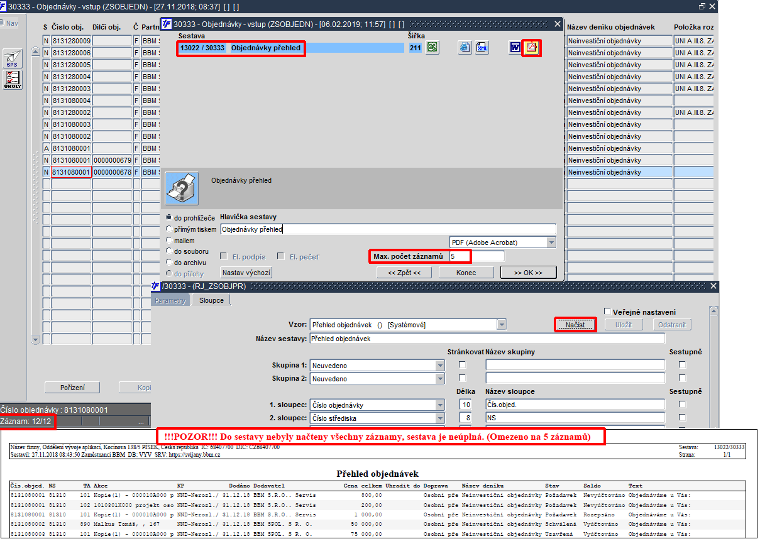Click the 'Číslo obj.' column header
The height and width of the screenshot is (539, 760).
68,27
